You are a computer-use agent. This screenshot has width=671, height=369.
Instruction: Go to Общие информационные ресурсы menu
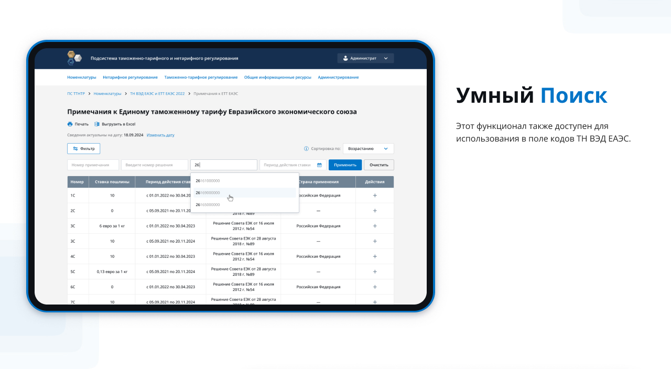click(x=277, y=78)
